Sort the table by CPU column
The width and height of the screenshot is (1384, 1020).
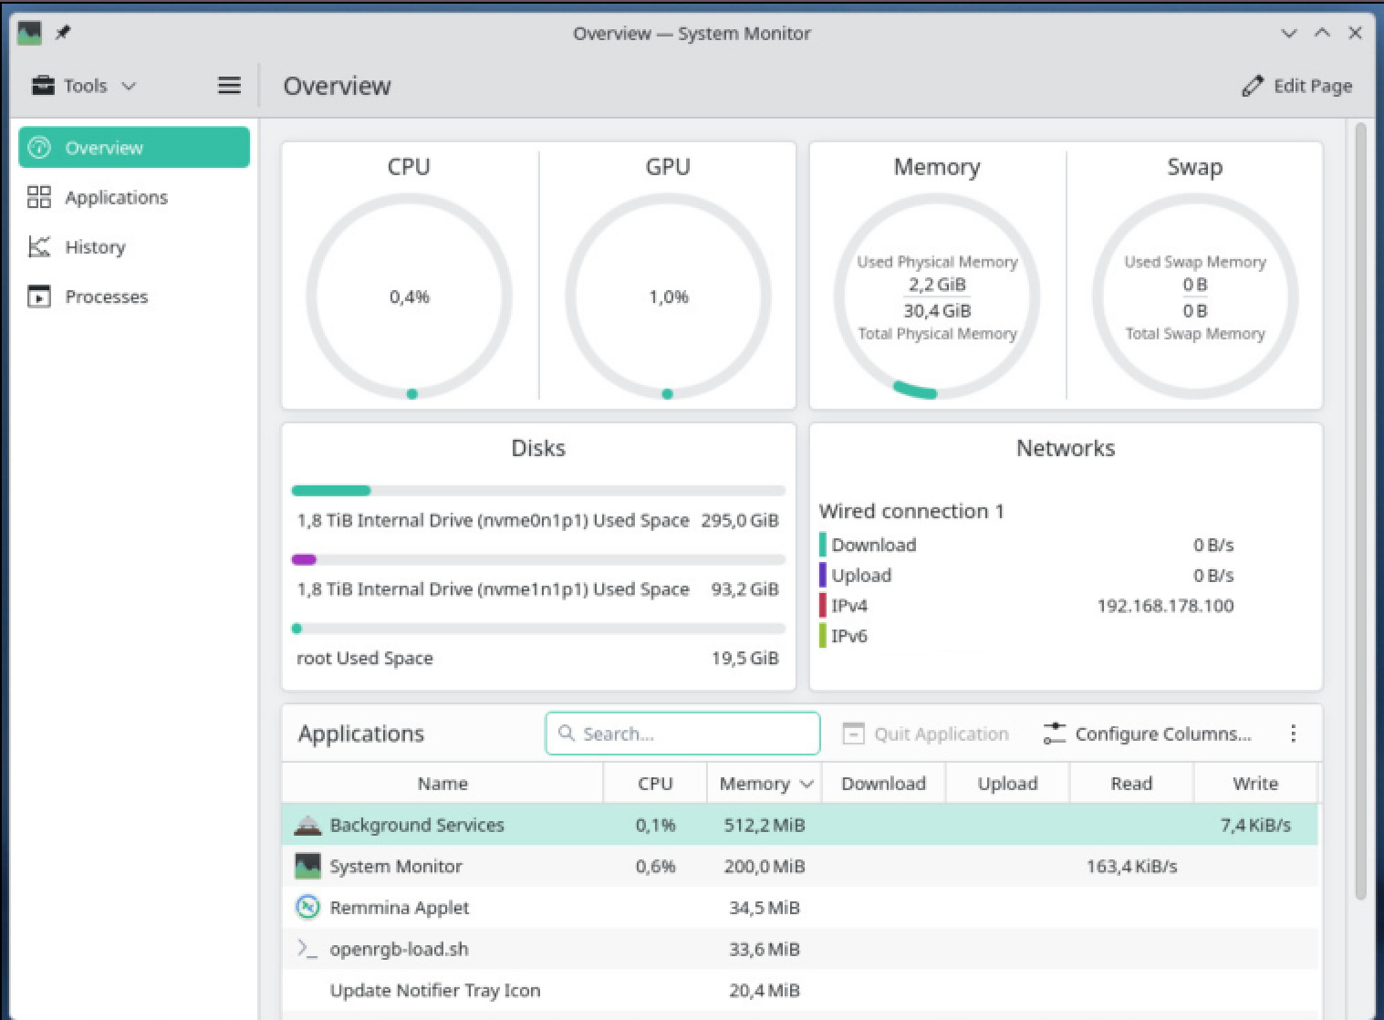tap(655, 784)
